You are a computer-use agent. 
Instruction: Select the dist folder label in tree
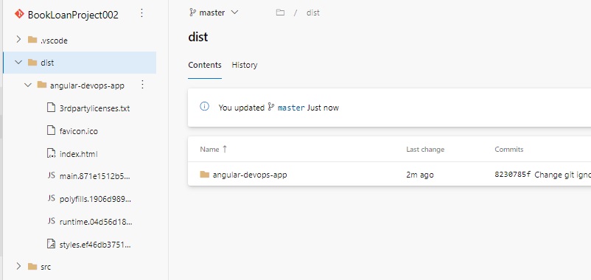click(x=47, y=63)
